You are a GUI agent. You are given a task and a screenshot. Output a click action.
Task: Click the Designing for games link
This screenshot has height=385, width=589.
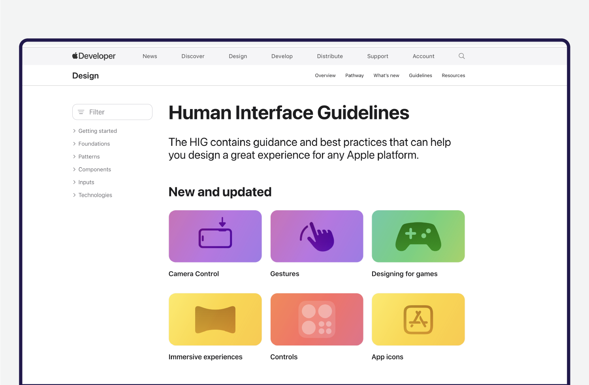[x=404, y=274]
